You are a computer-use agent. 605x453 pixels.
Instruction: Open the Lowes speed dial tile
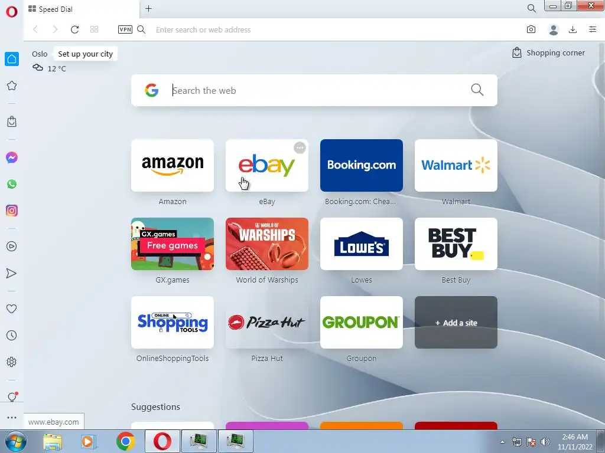(362, 244)
